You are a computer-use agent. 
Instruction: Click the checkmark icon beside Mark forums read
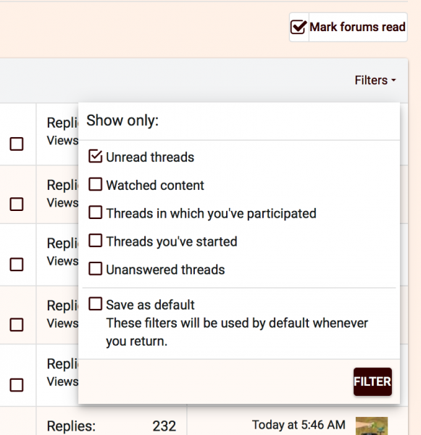pyautogui.click(x=299, y=27)
